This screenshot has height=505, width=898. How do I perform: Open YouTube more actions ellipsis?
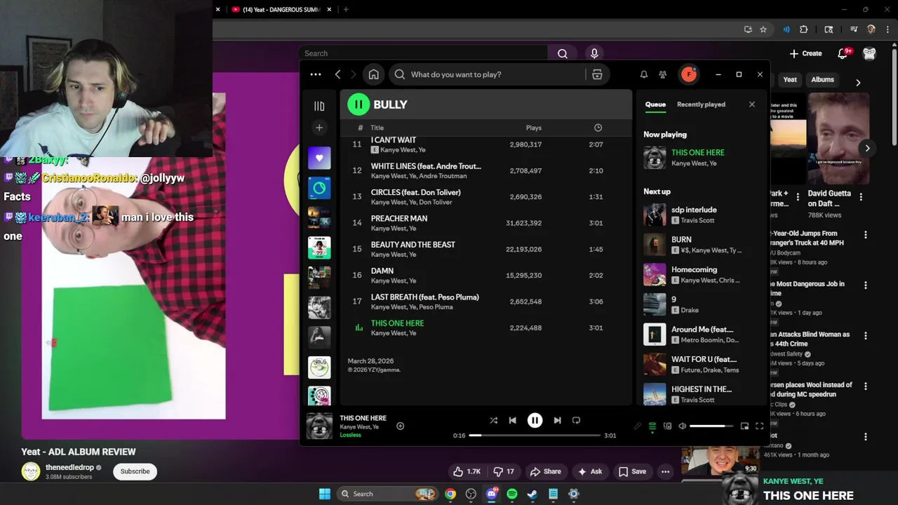point(665,471)
